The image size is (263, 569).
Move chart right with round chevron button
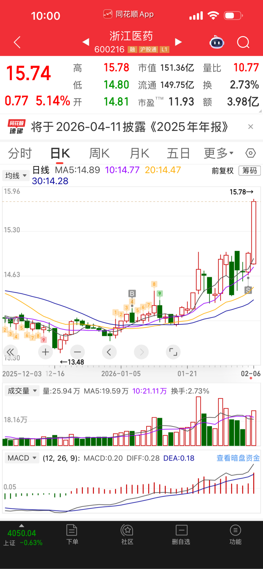[x=141, y=352]
